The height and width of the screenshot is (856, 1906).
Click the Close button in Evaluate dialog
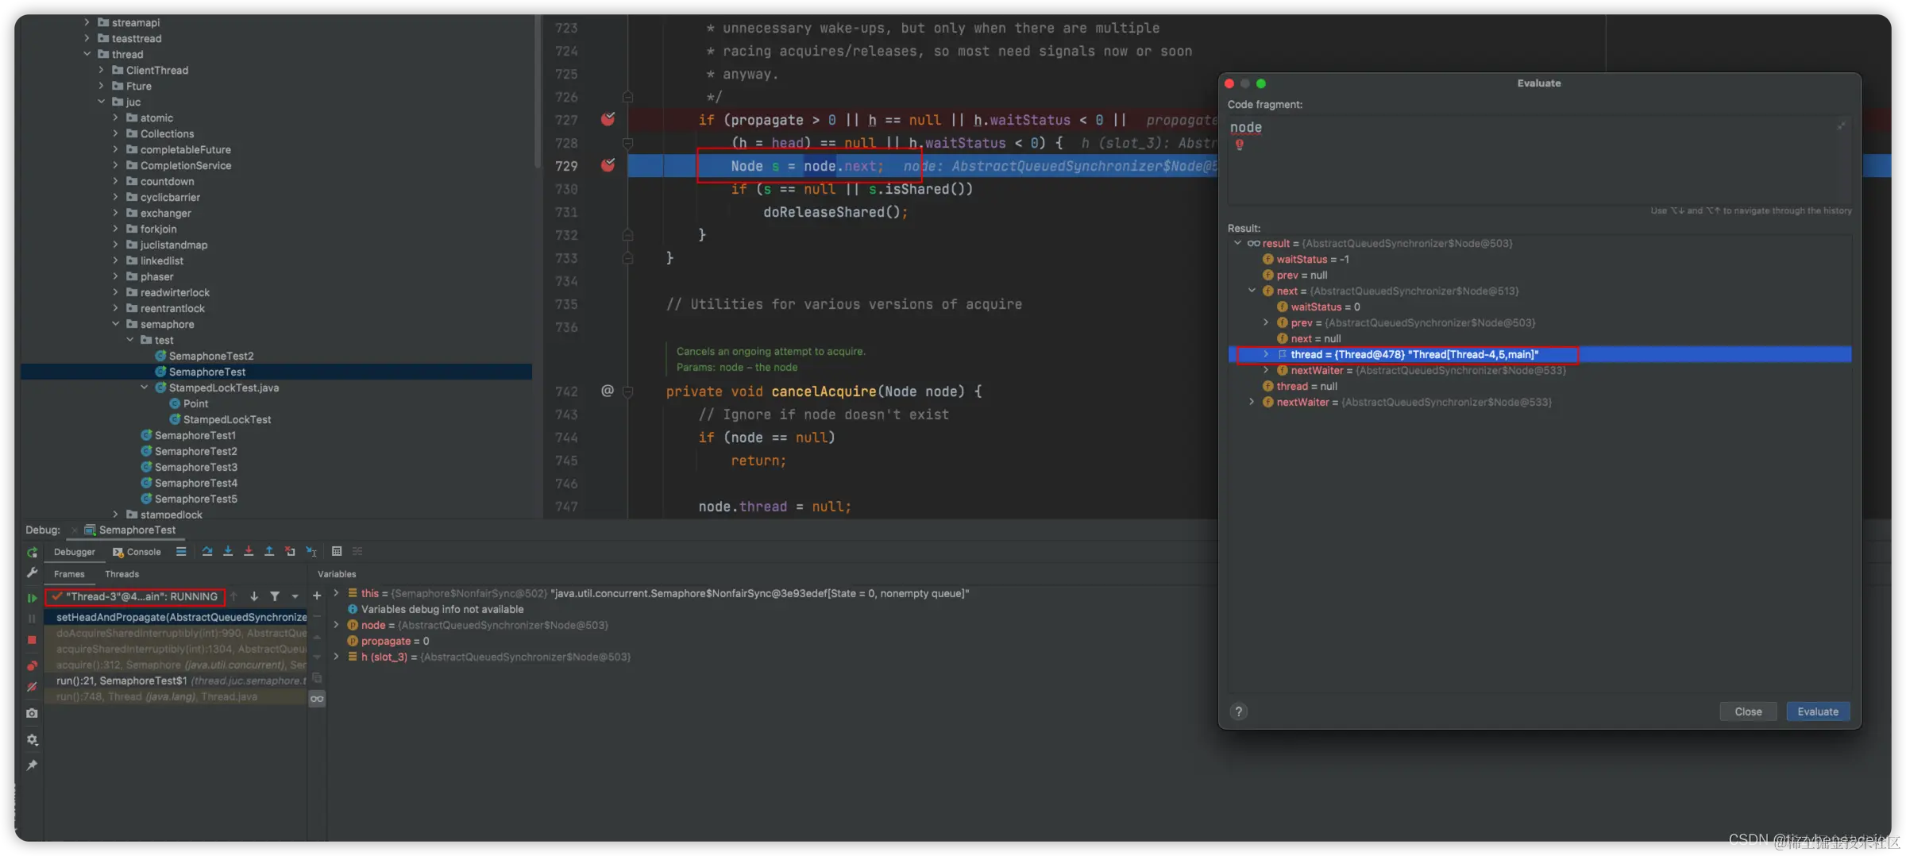point(1748,711)
